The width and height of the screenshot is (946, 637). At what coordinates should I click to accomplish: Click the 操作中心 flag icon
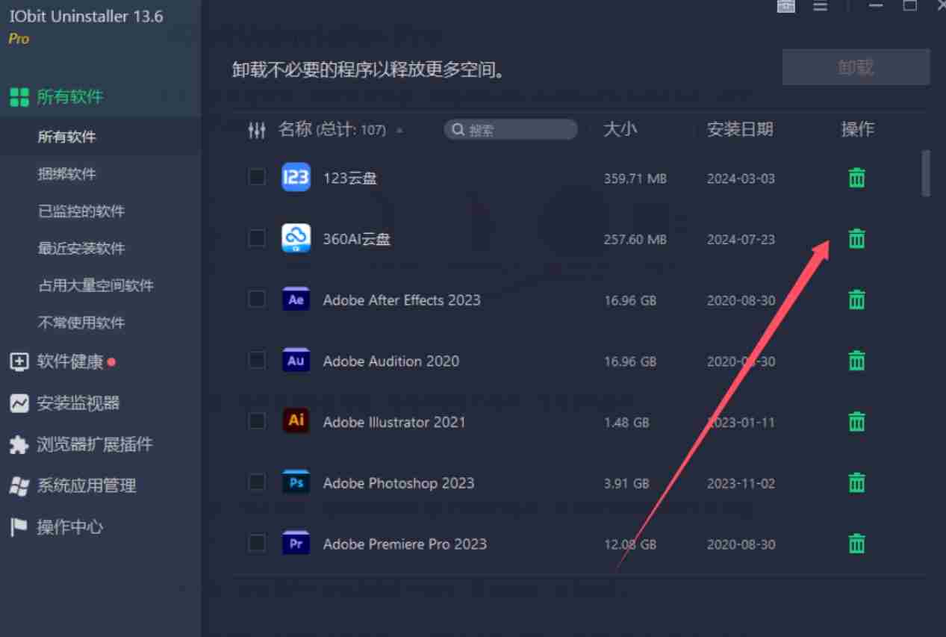(19, 527)
